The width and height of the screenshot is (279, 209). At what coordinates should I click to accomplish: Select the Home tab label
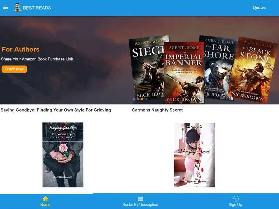pyautogui.click(x=45, y=205)
